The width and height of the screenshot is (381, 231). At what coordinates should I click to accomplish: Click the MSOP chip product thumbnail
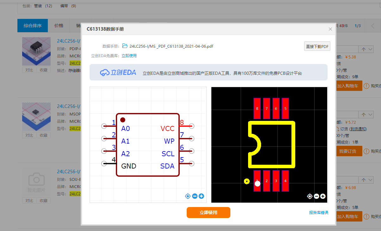36,117
